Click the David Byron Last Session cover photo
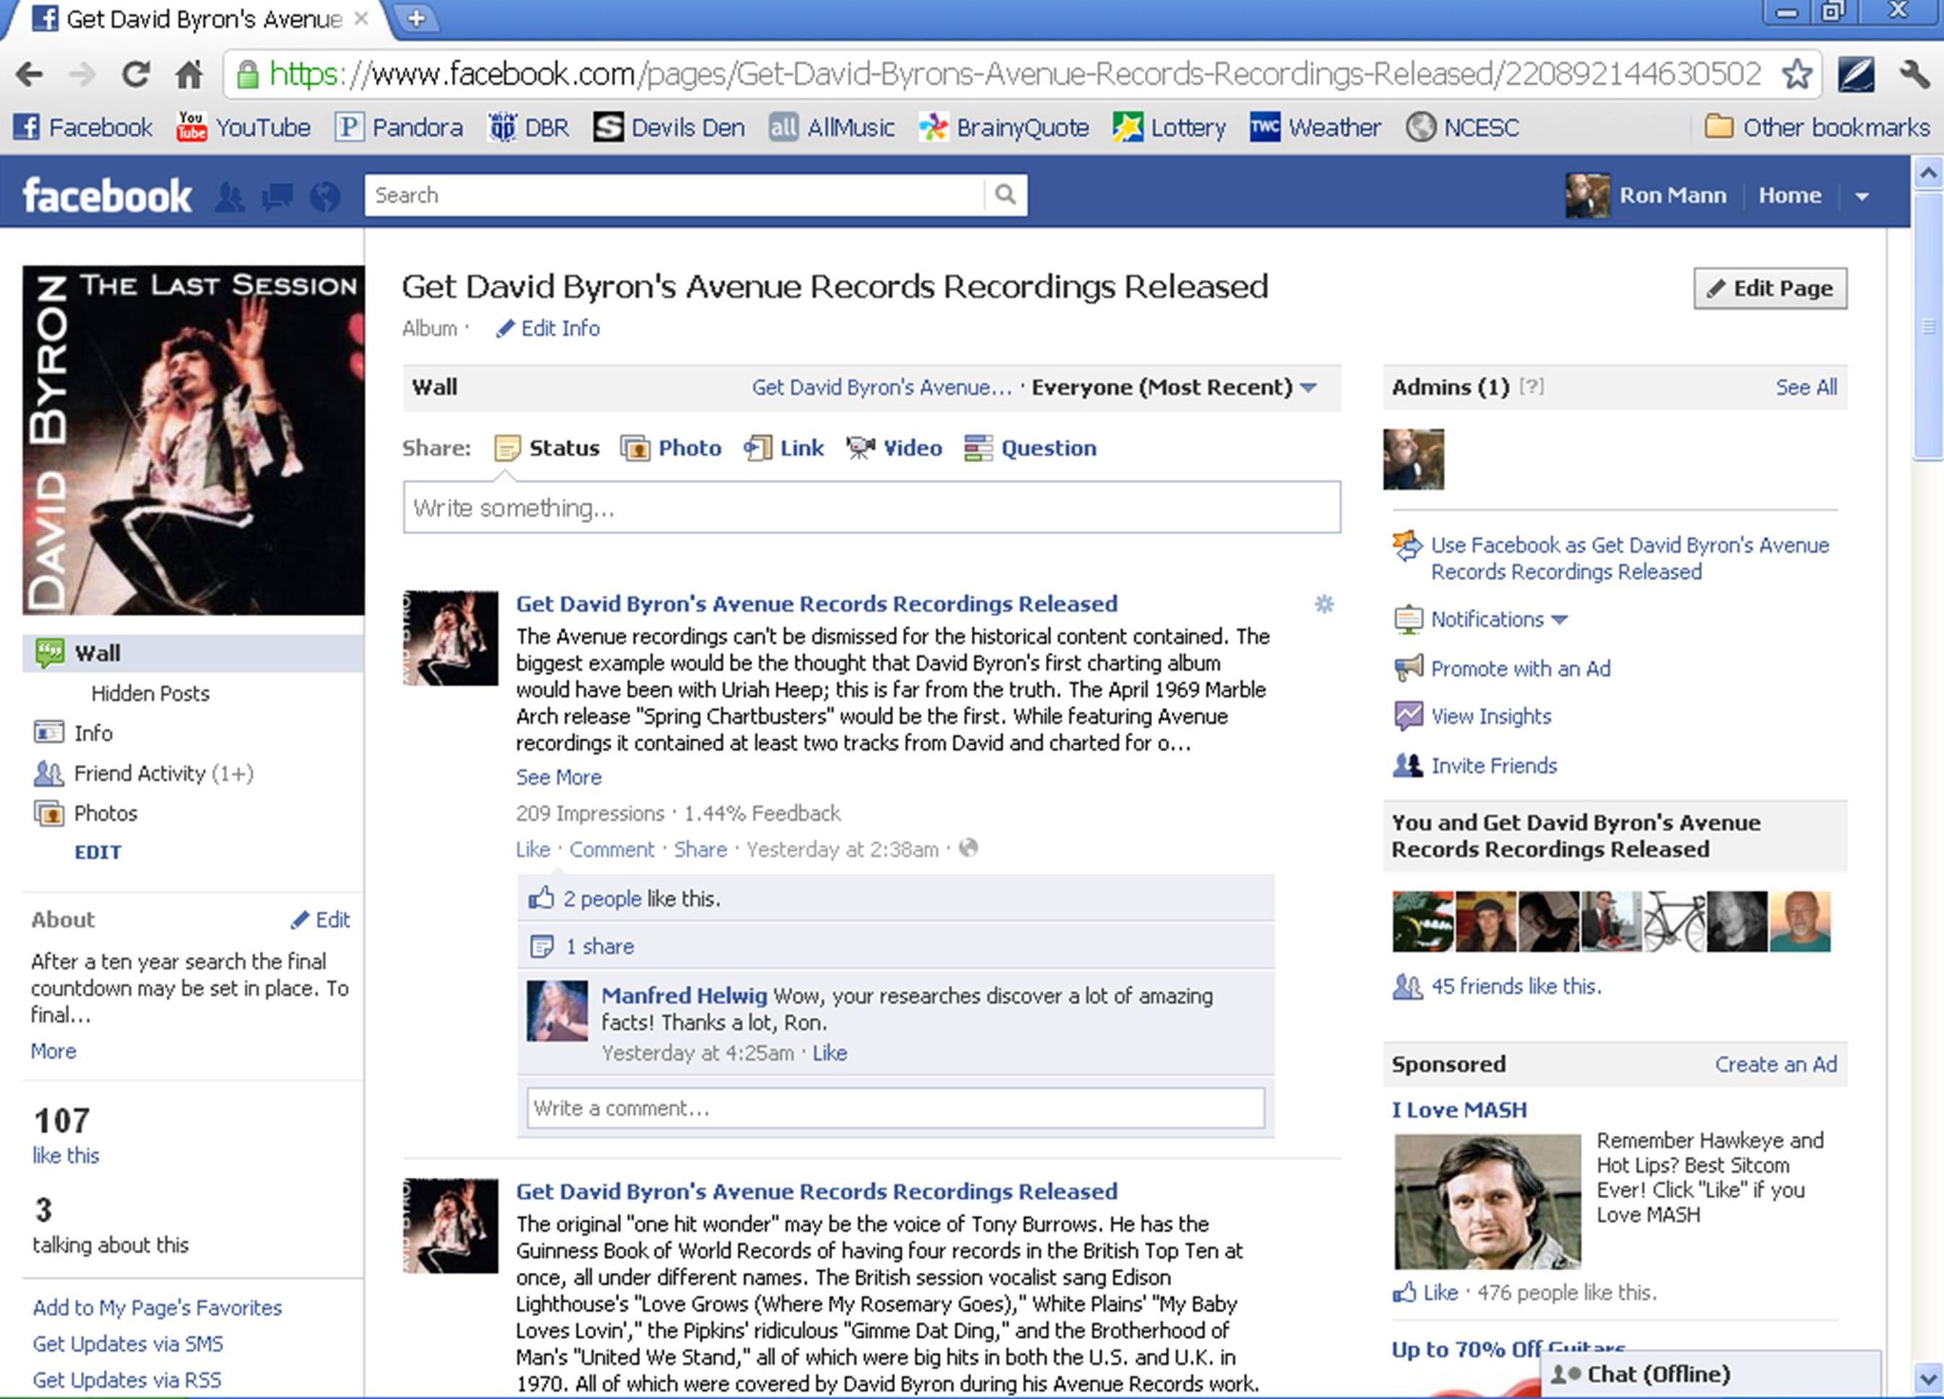The height and width of the screenshot is (1399, 1944). 193,440
